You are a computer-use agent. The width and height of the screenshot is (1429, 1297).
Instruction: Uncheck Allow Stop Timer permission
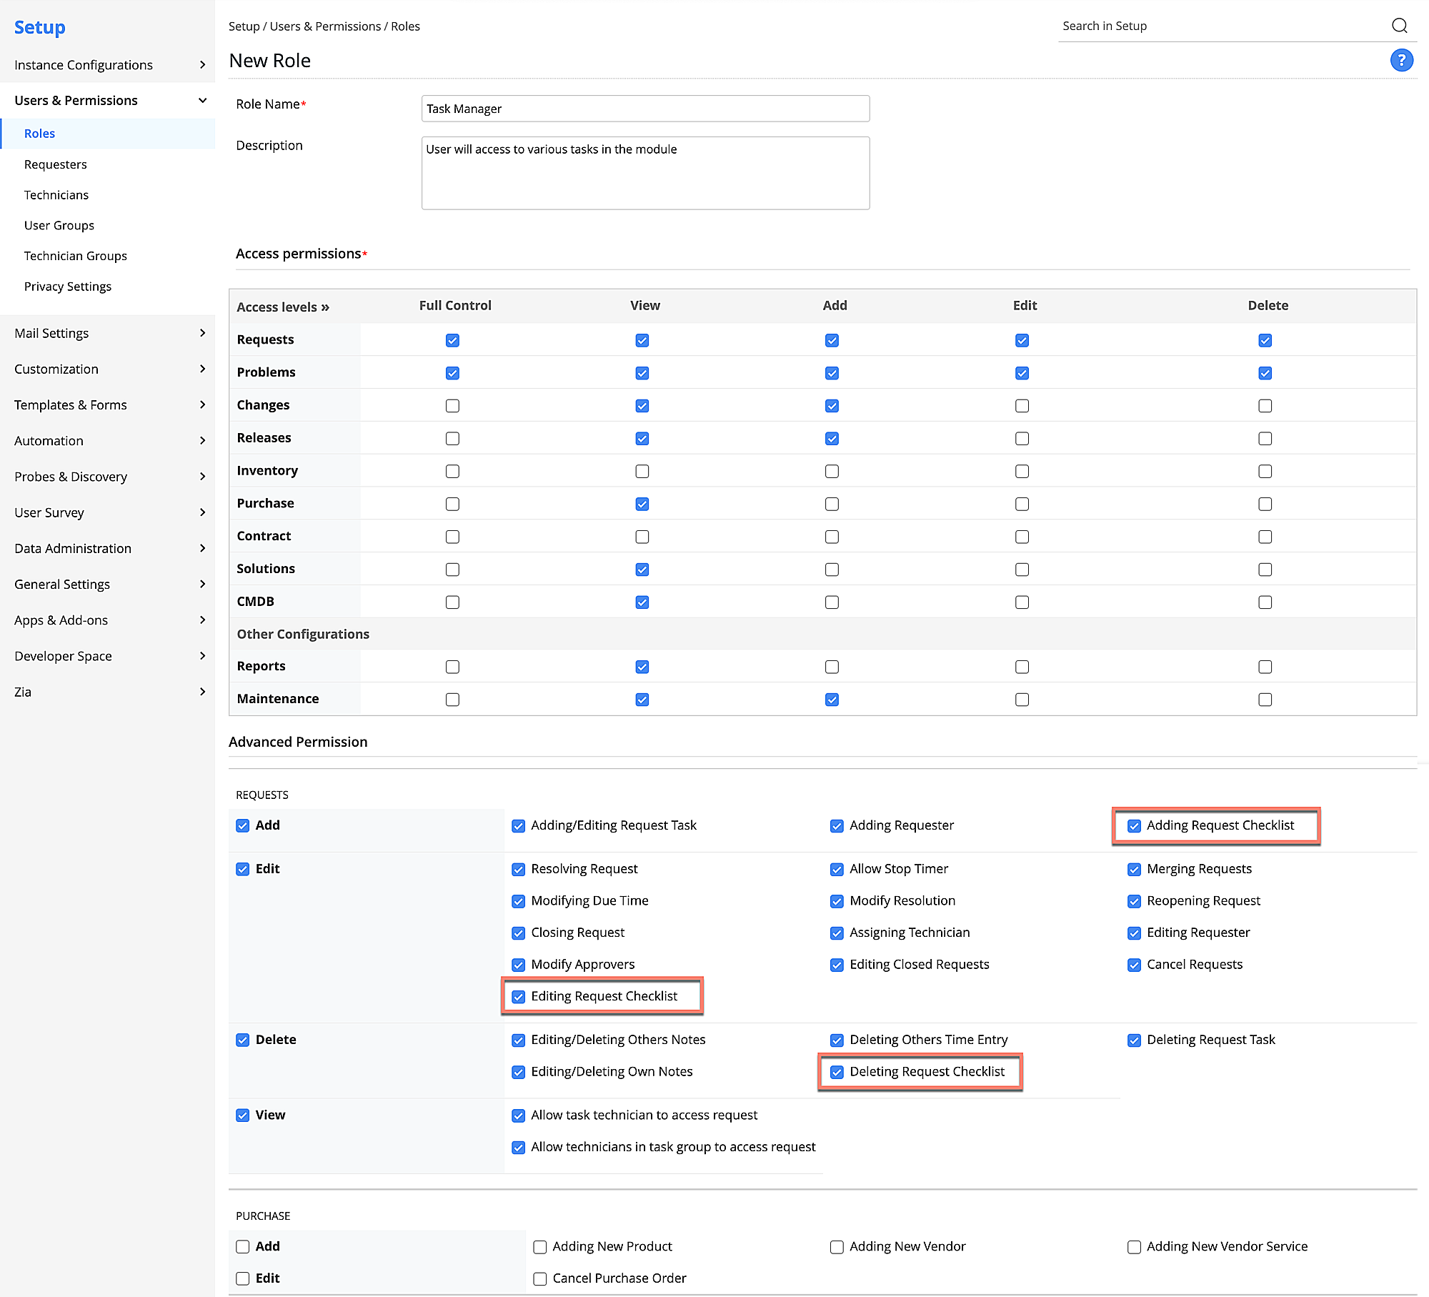tap(837, 869)
